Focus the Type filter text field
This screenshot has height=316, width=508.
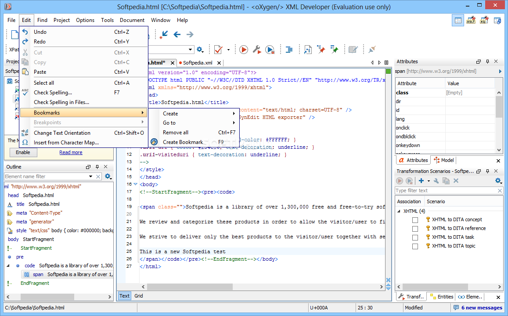(x=446, y=191)
